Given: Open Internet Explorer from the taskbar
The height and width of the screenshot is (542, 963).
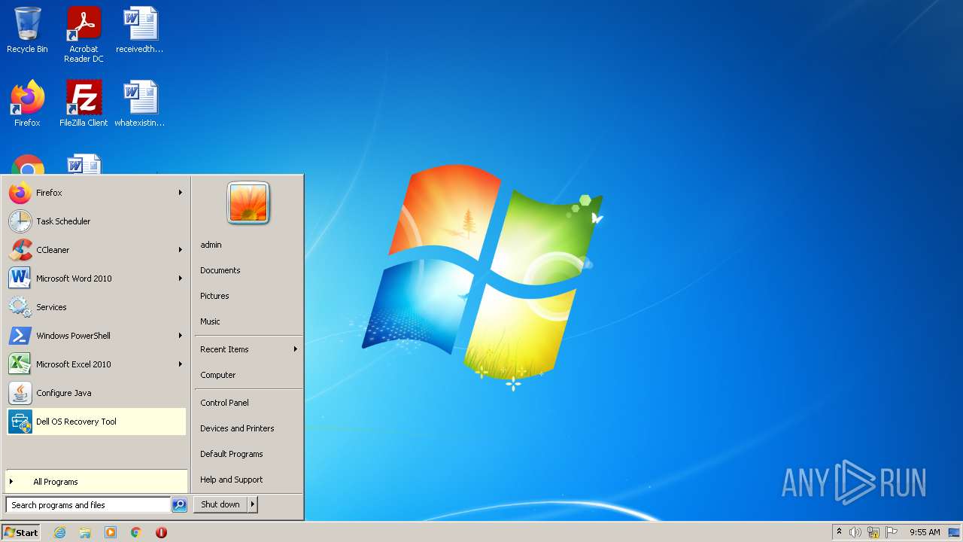Looking at the screenshot, I should (x=59, y=532).
